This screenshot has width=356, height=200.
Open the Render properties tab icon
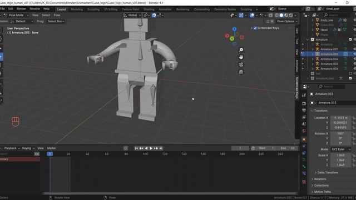[x=304, y=104]
